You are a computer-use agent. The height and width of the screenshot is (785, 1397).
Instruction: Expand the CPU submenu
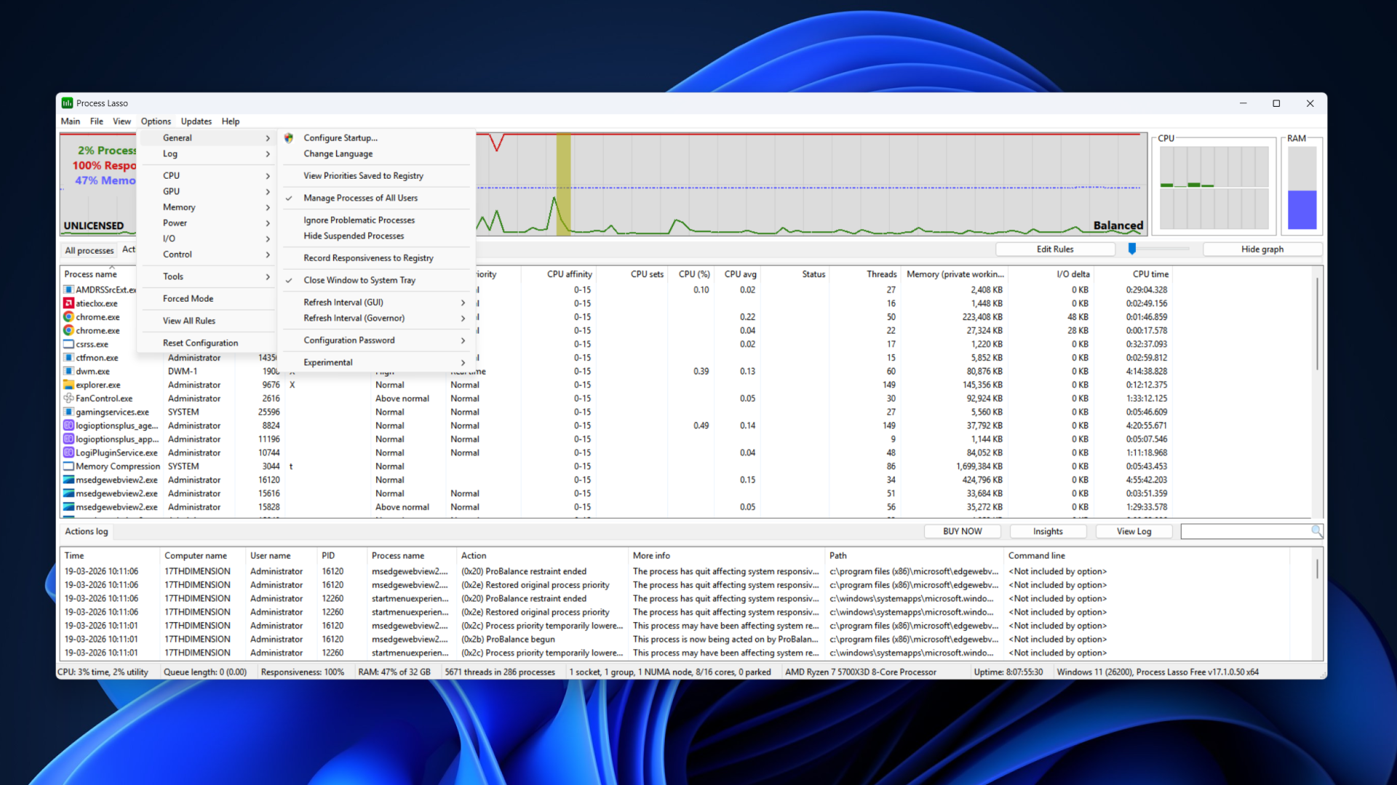tap(207, 176)
